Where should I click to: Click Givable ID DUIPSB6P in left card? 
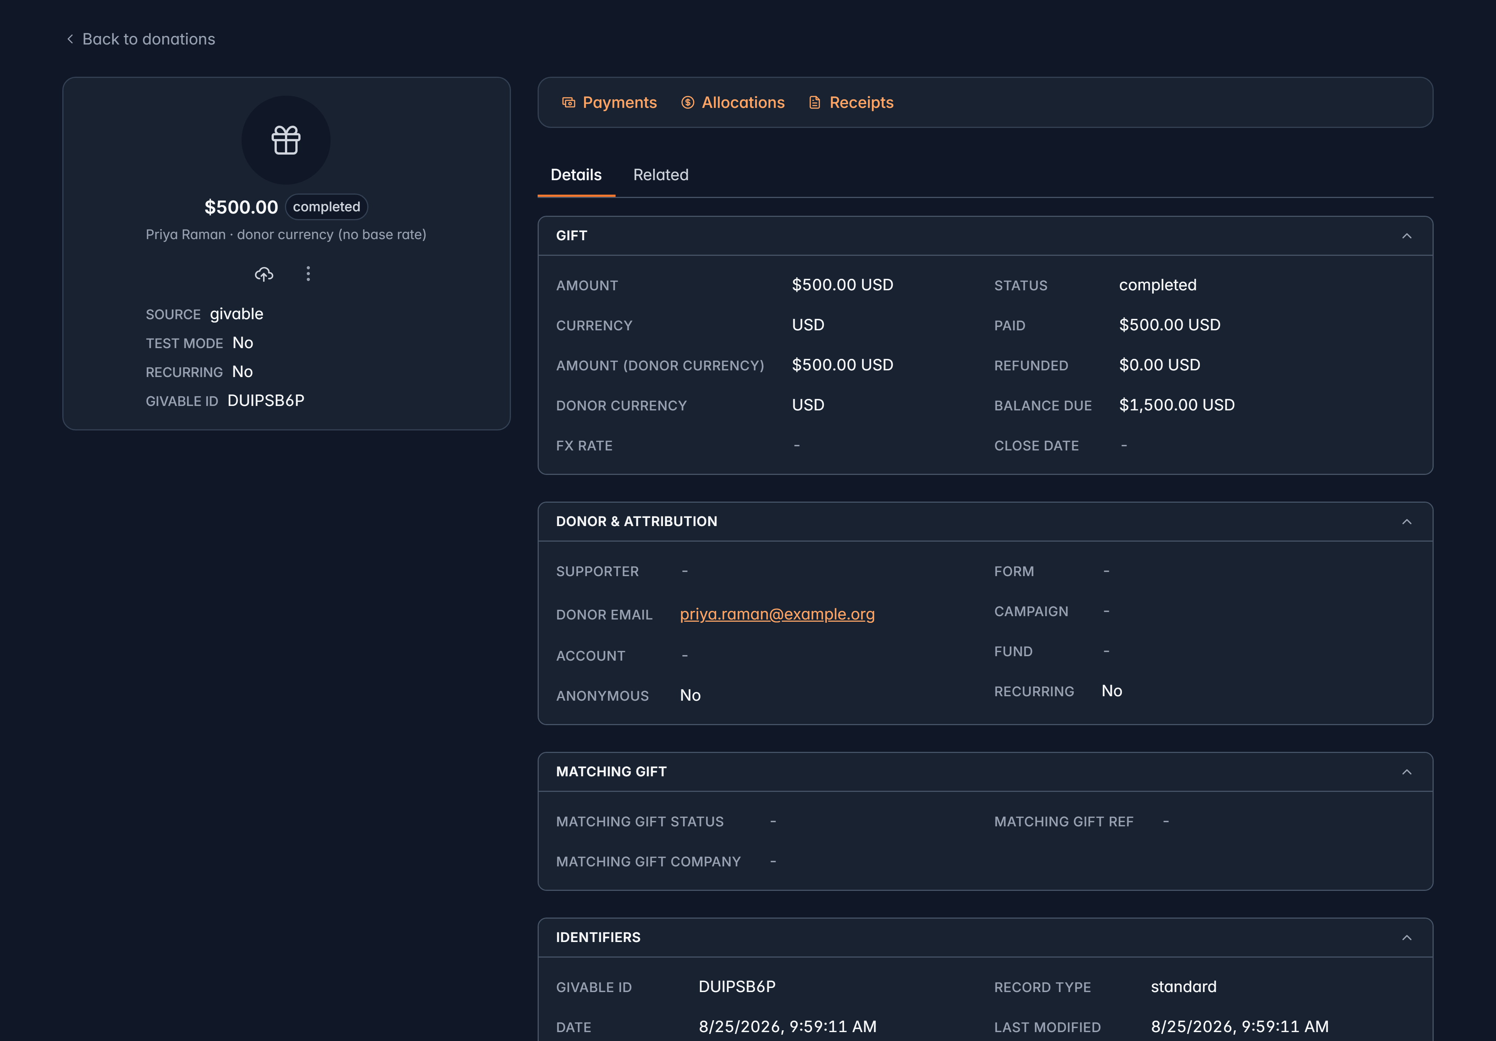point(266,401)
